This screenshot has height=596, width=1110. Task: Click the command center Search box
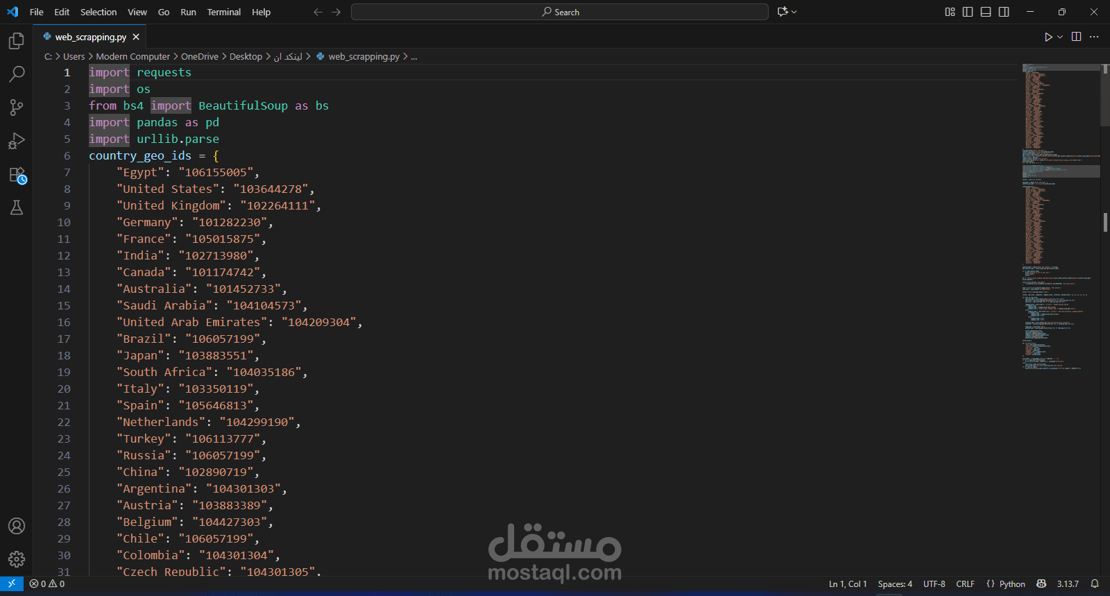click(x=560, y=12)
